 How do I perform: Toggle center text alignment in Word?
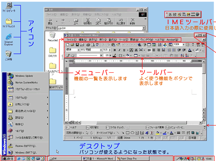154,50
